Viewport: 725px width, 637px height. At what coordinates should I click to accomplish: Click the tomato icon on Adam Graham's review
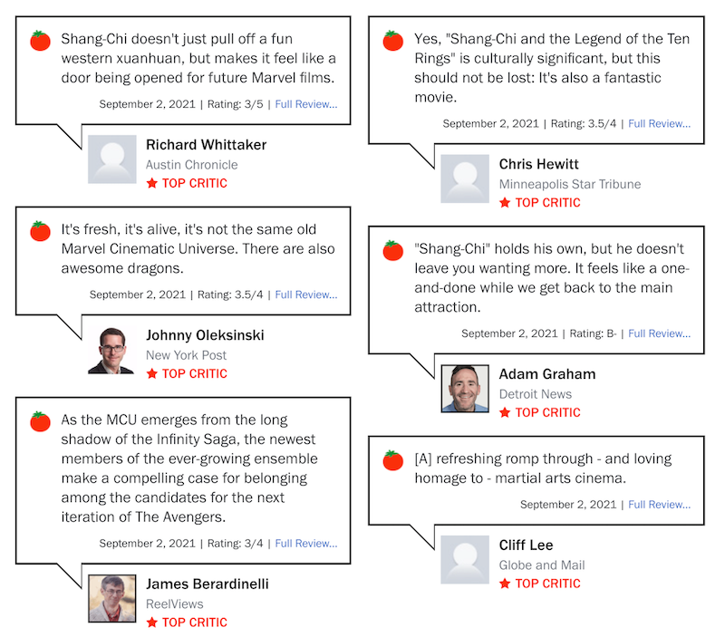coord(393,250)
